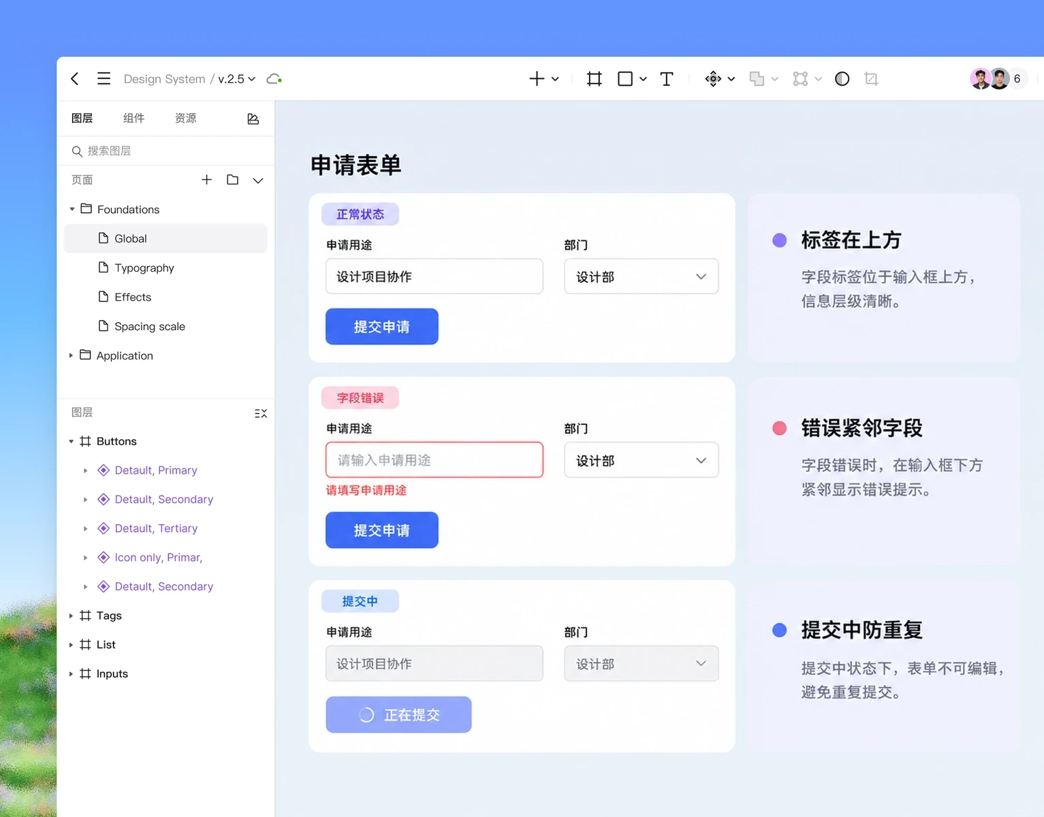Click 提交申请 button in 字段错误 card
Image resolution: width=1044 pixels, height=817 pixels.
coord(382,530)
